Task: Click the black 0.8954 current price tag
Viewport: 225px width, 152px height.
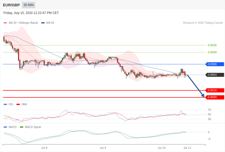Action: (215, 75)
